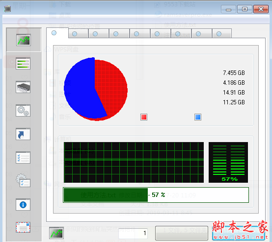Open the fifth tab in the row
The height and width of the screenshot is (242, 272).
[x=140, y=34]
